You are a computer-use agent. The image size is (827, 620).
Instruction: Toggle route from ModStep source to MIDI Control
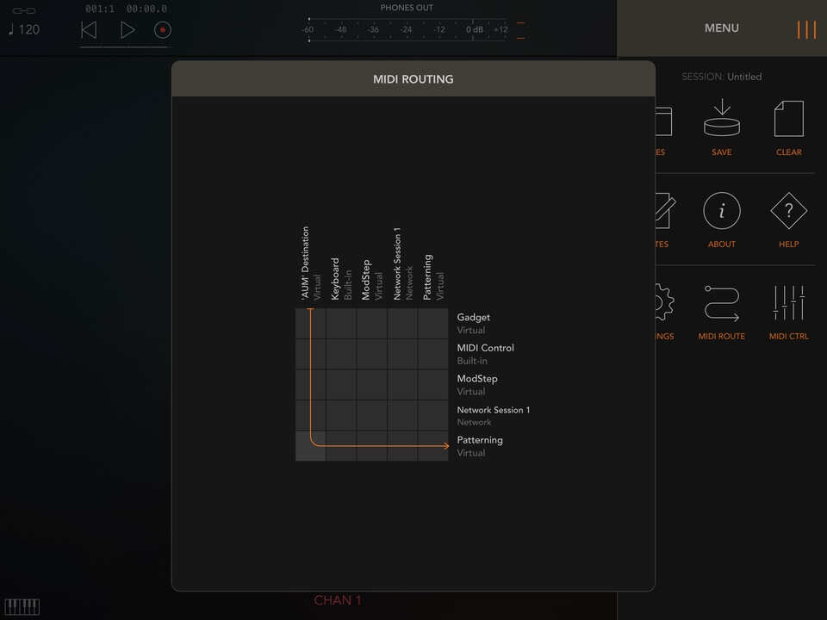coord(372,354)
